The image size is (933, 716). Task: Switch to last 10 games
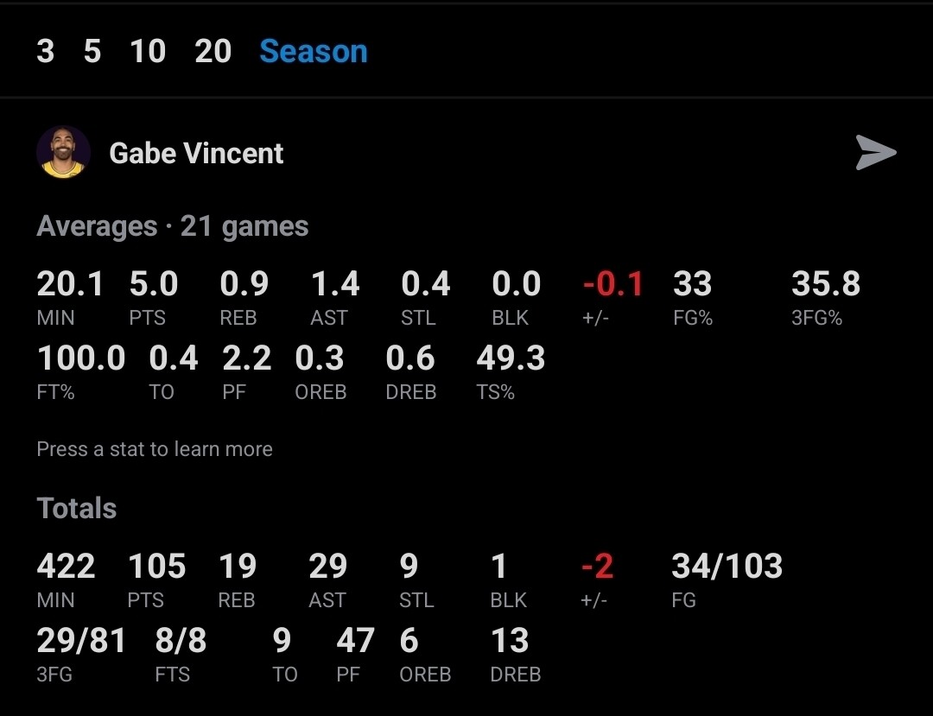tap(148, 52)
